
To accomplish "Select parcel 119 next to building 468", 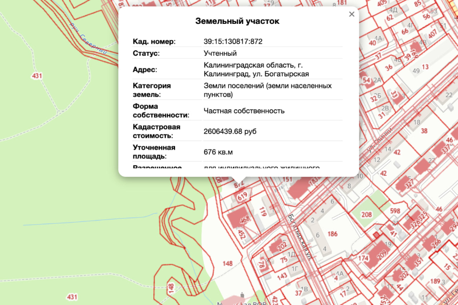I will tap(263, 210).
